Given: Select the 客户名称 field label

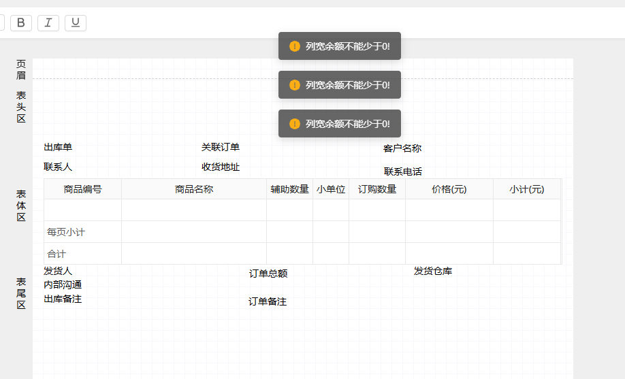Looking at the screenshot, I should 402,148.
